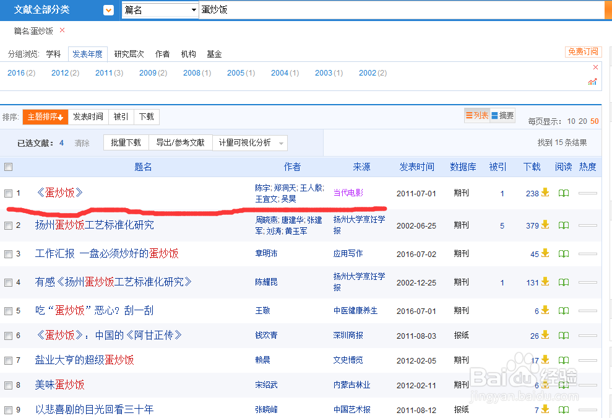Click 清除 to clear selected documents

(x=82, y=142)
